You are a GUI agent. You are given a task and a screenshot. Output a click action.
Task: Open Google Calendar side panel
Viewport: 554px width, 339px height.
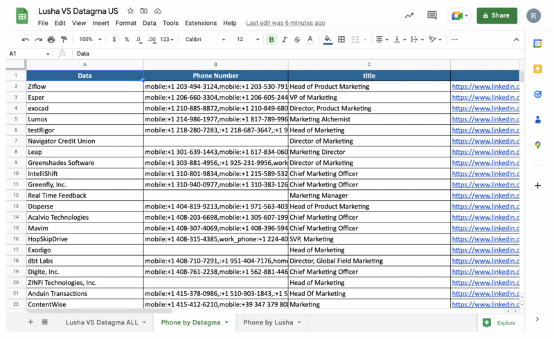click(537, 44)
